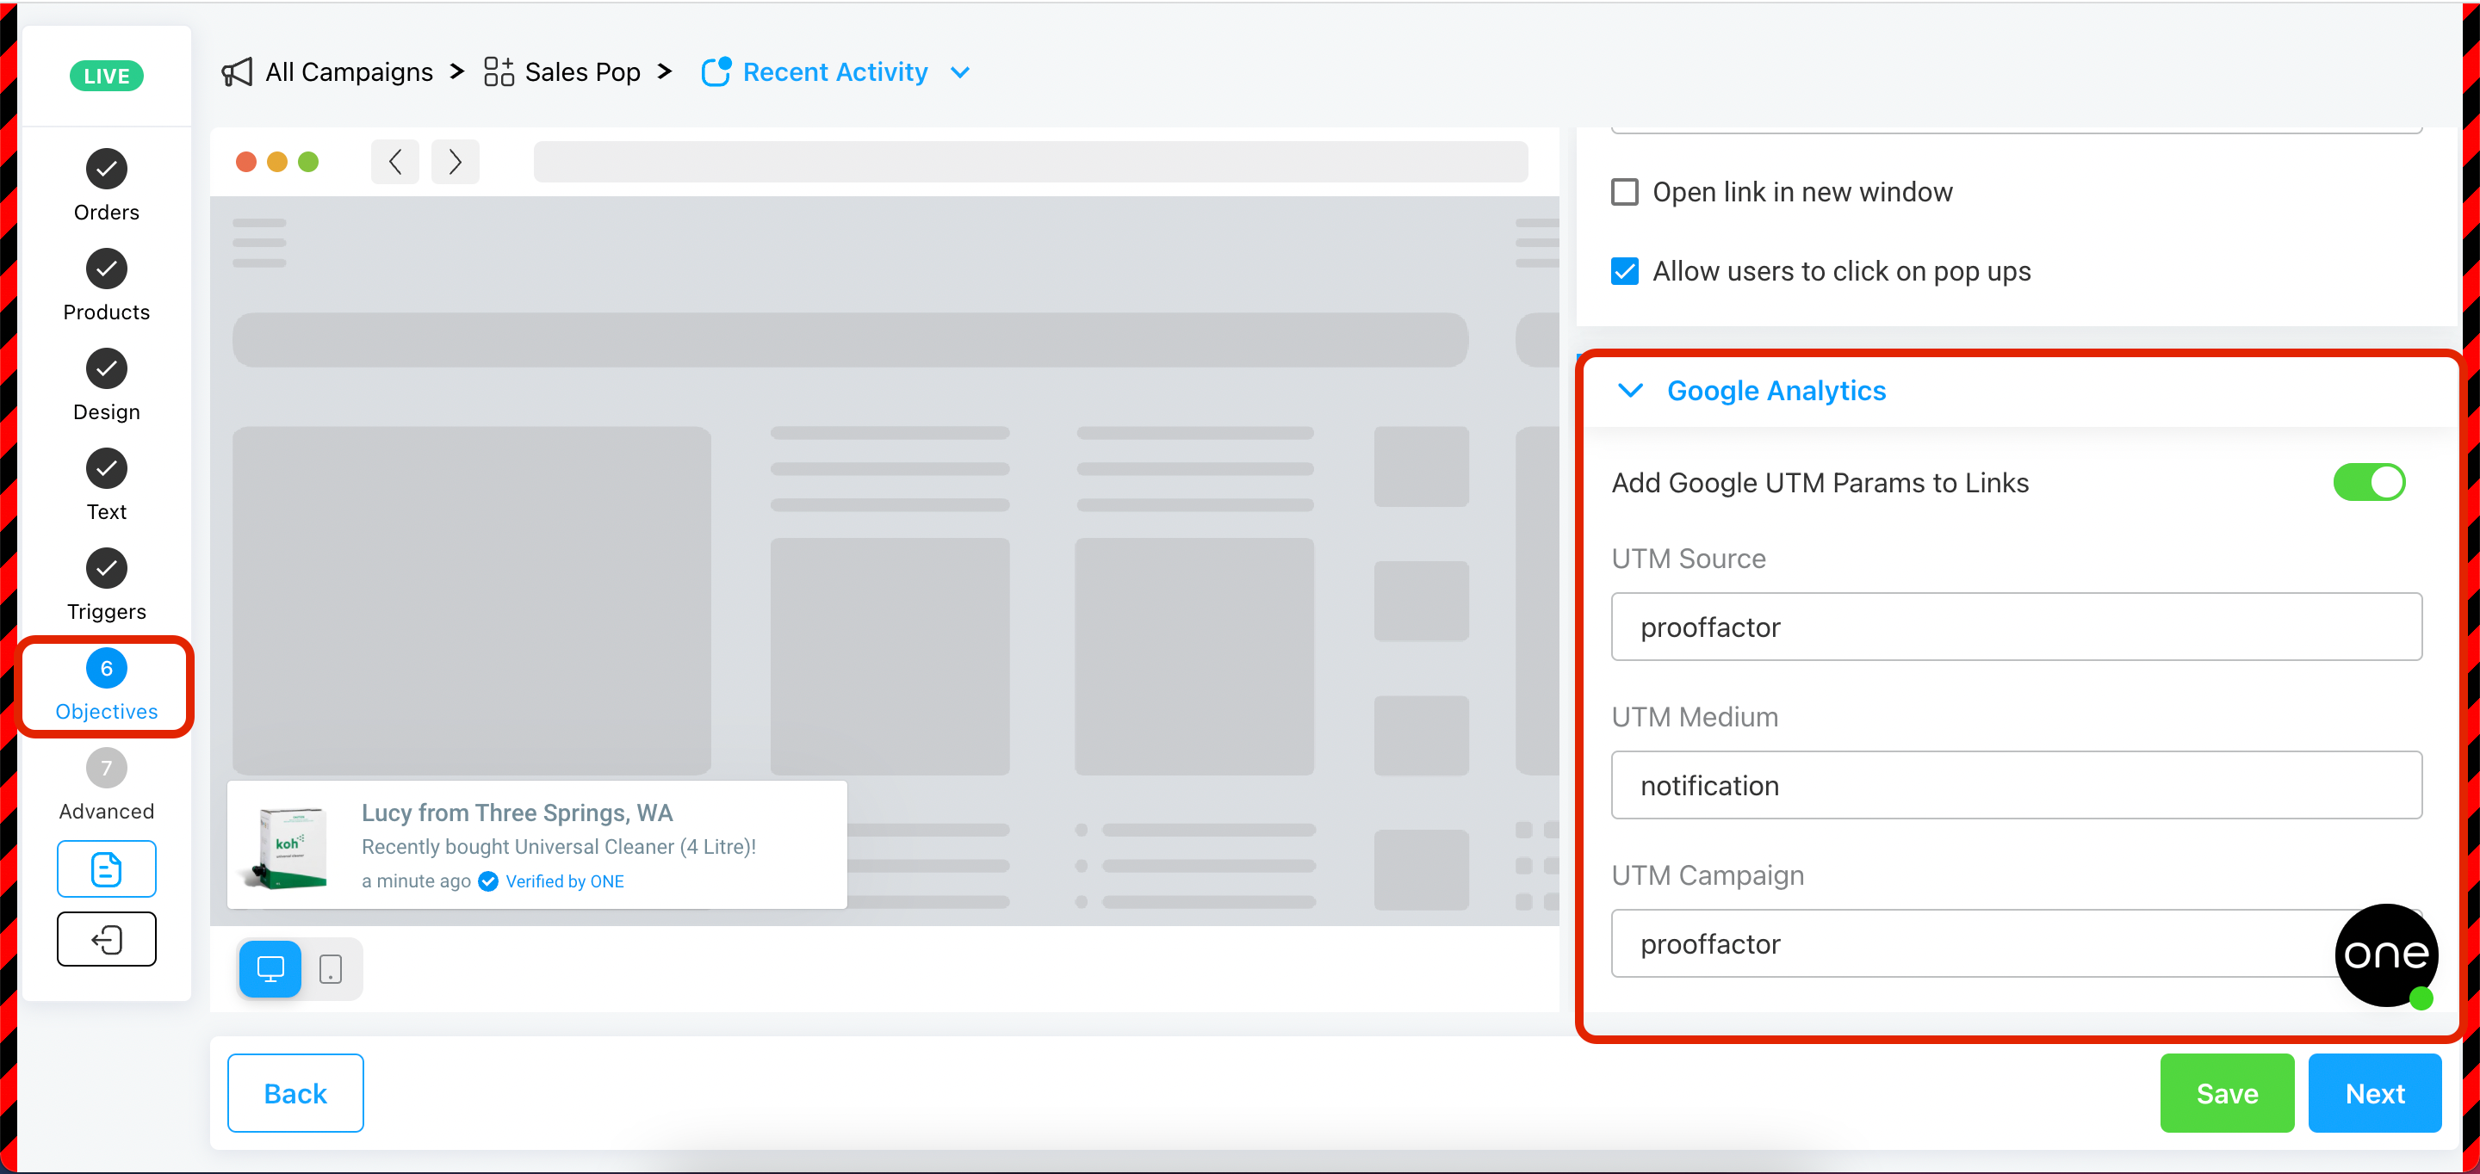Viewport: 2480px width, 1174px height.
Task: Click the UTM Campaign field
Action: click(2016, 943)
